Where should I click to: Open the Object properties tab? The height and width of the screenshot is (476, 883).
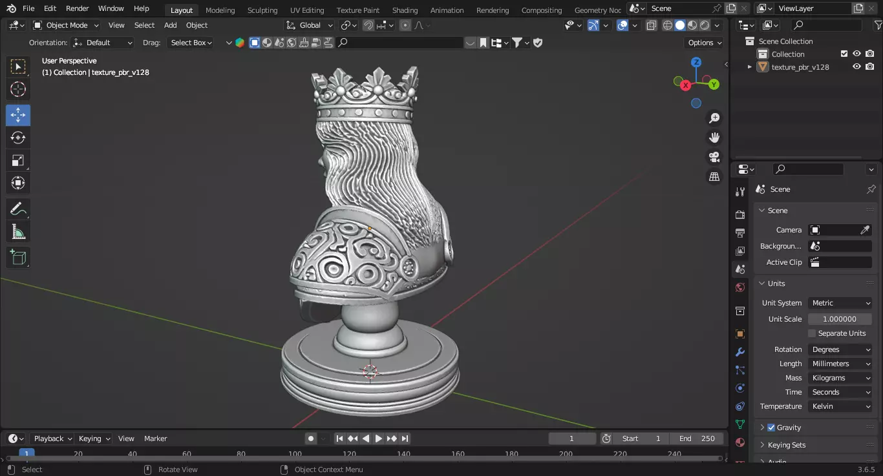point(740,334)
